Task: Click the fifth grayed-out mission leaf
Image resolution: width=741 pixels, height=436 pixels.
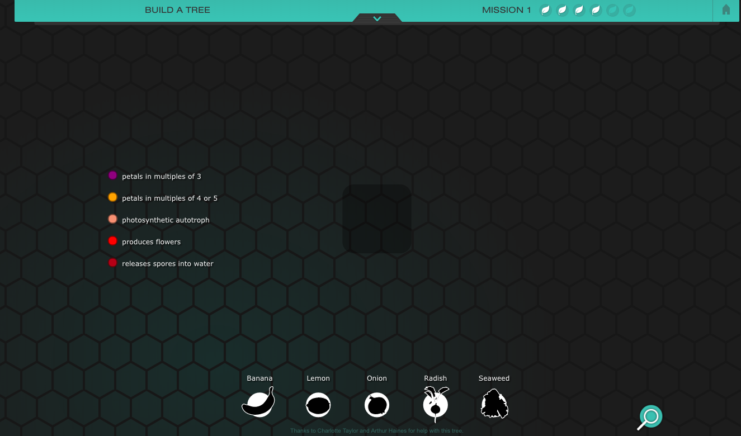Action: click(612, 10)
